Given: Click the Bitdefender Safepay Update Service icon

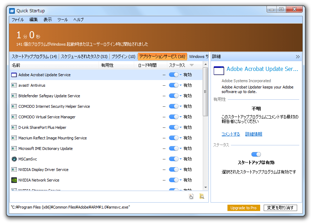Looking at the screenshot, I should 14,96.
